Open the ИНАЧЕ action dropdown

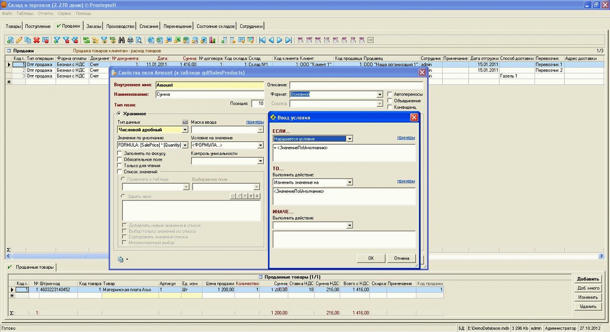point(349,226)
